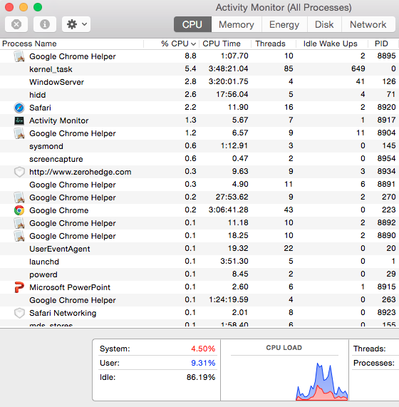Switch to the Network tab
This screenshot has height=407, width=399.
click(368, 24)
